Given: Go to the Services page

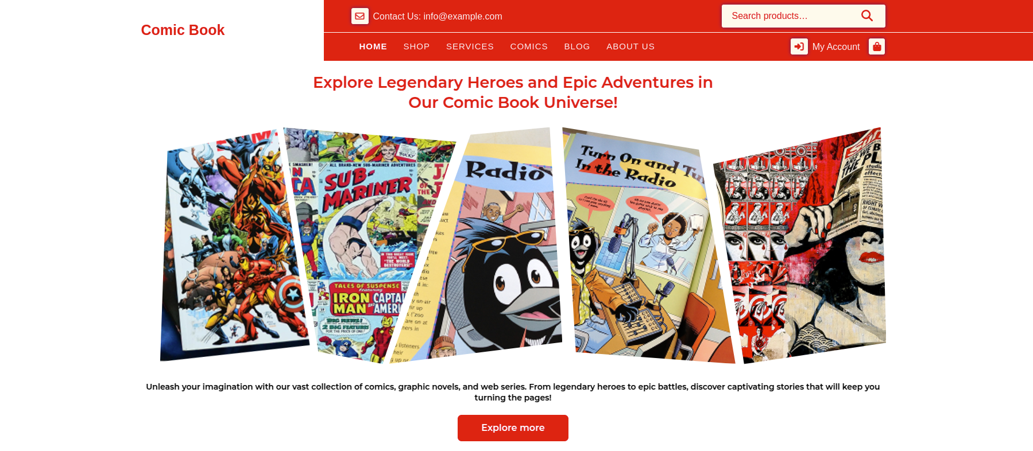Looking at the screenshot, I should [470, 46].
